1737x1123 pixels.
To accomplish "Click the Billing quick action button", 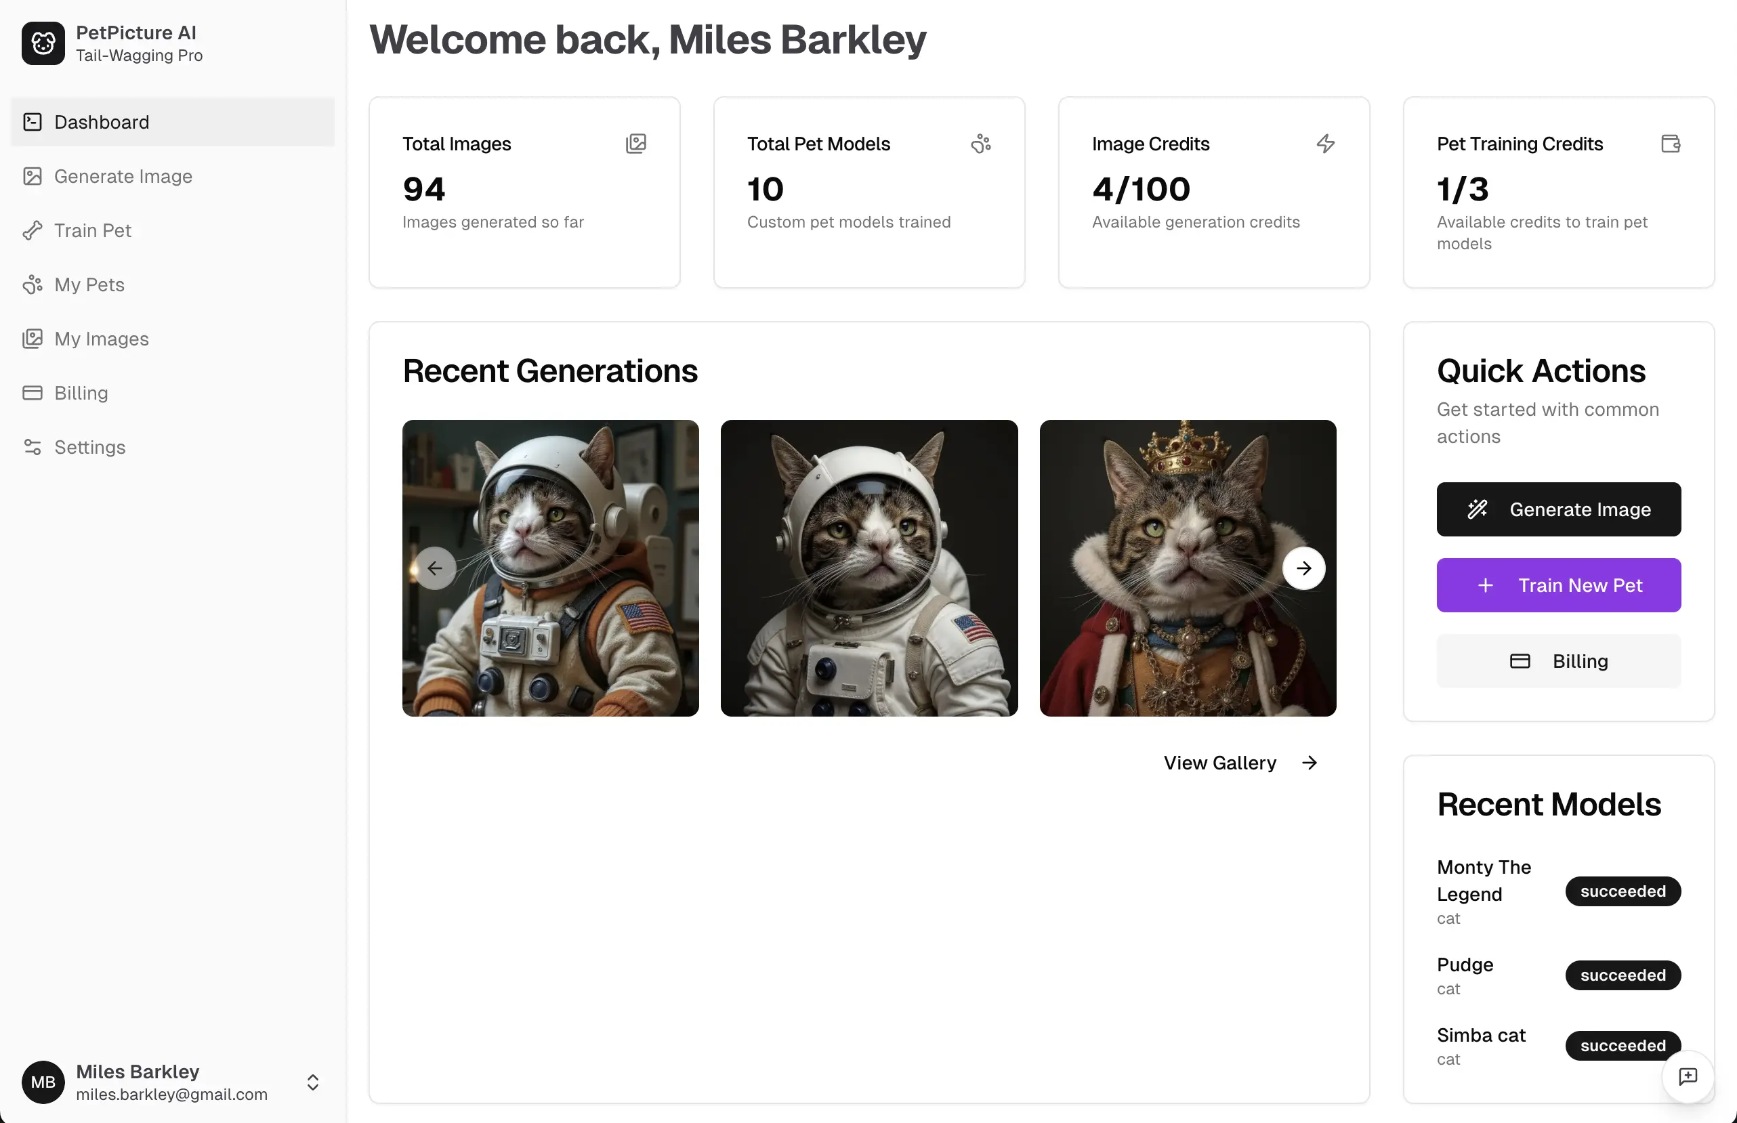I will [x=1558, y=660].
